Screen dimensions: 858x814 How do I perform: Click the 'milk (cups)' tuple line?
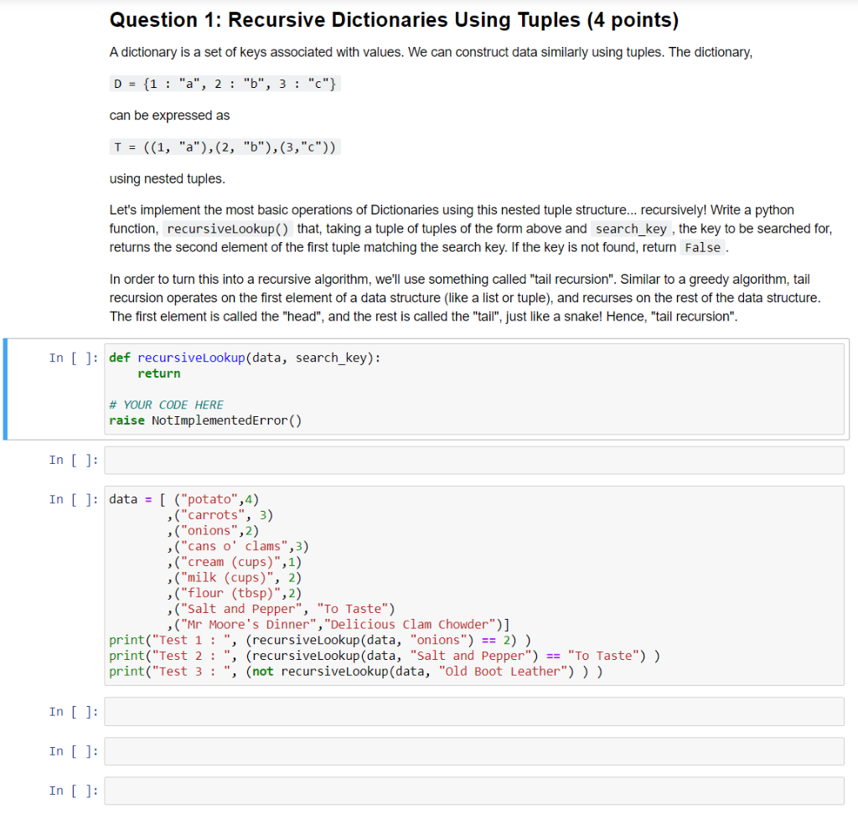pos(235,578)
